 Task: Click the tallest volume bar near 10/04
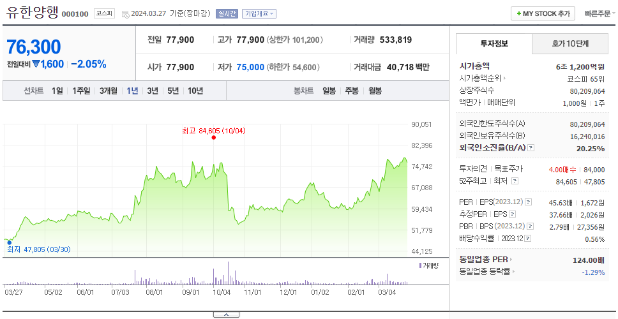click(228, 273)
